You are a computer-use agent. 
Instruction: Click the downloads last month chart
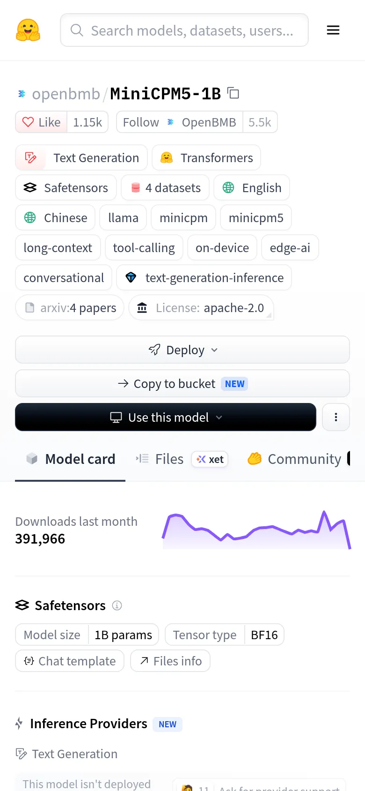click(x=256, y=530)
